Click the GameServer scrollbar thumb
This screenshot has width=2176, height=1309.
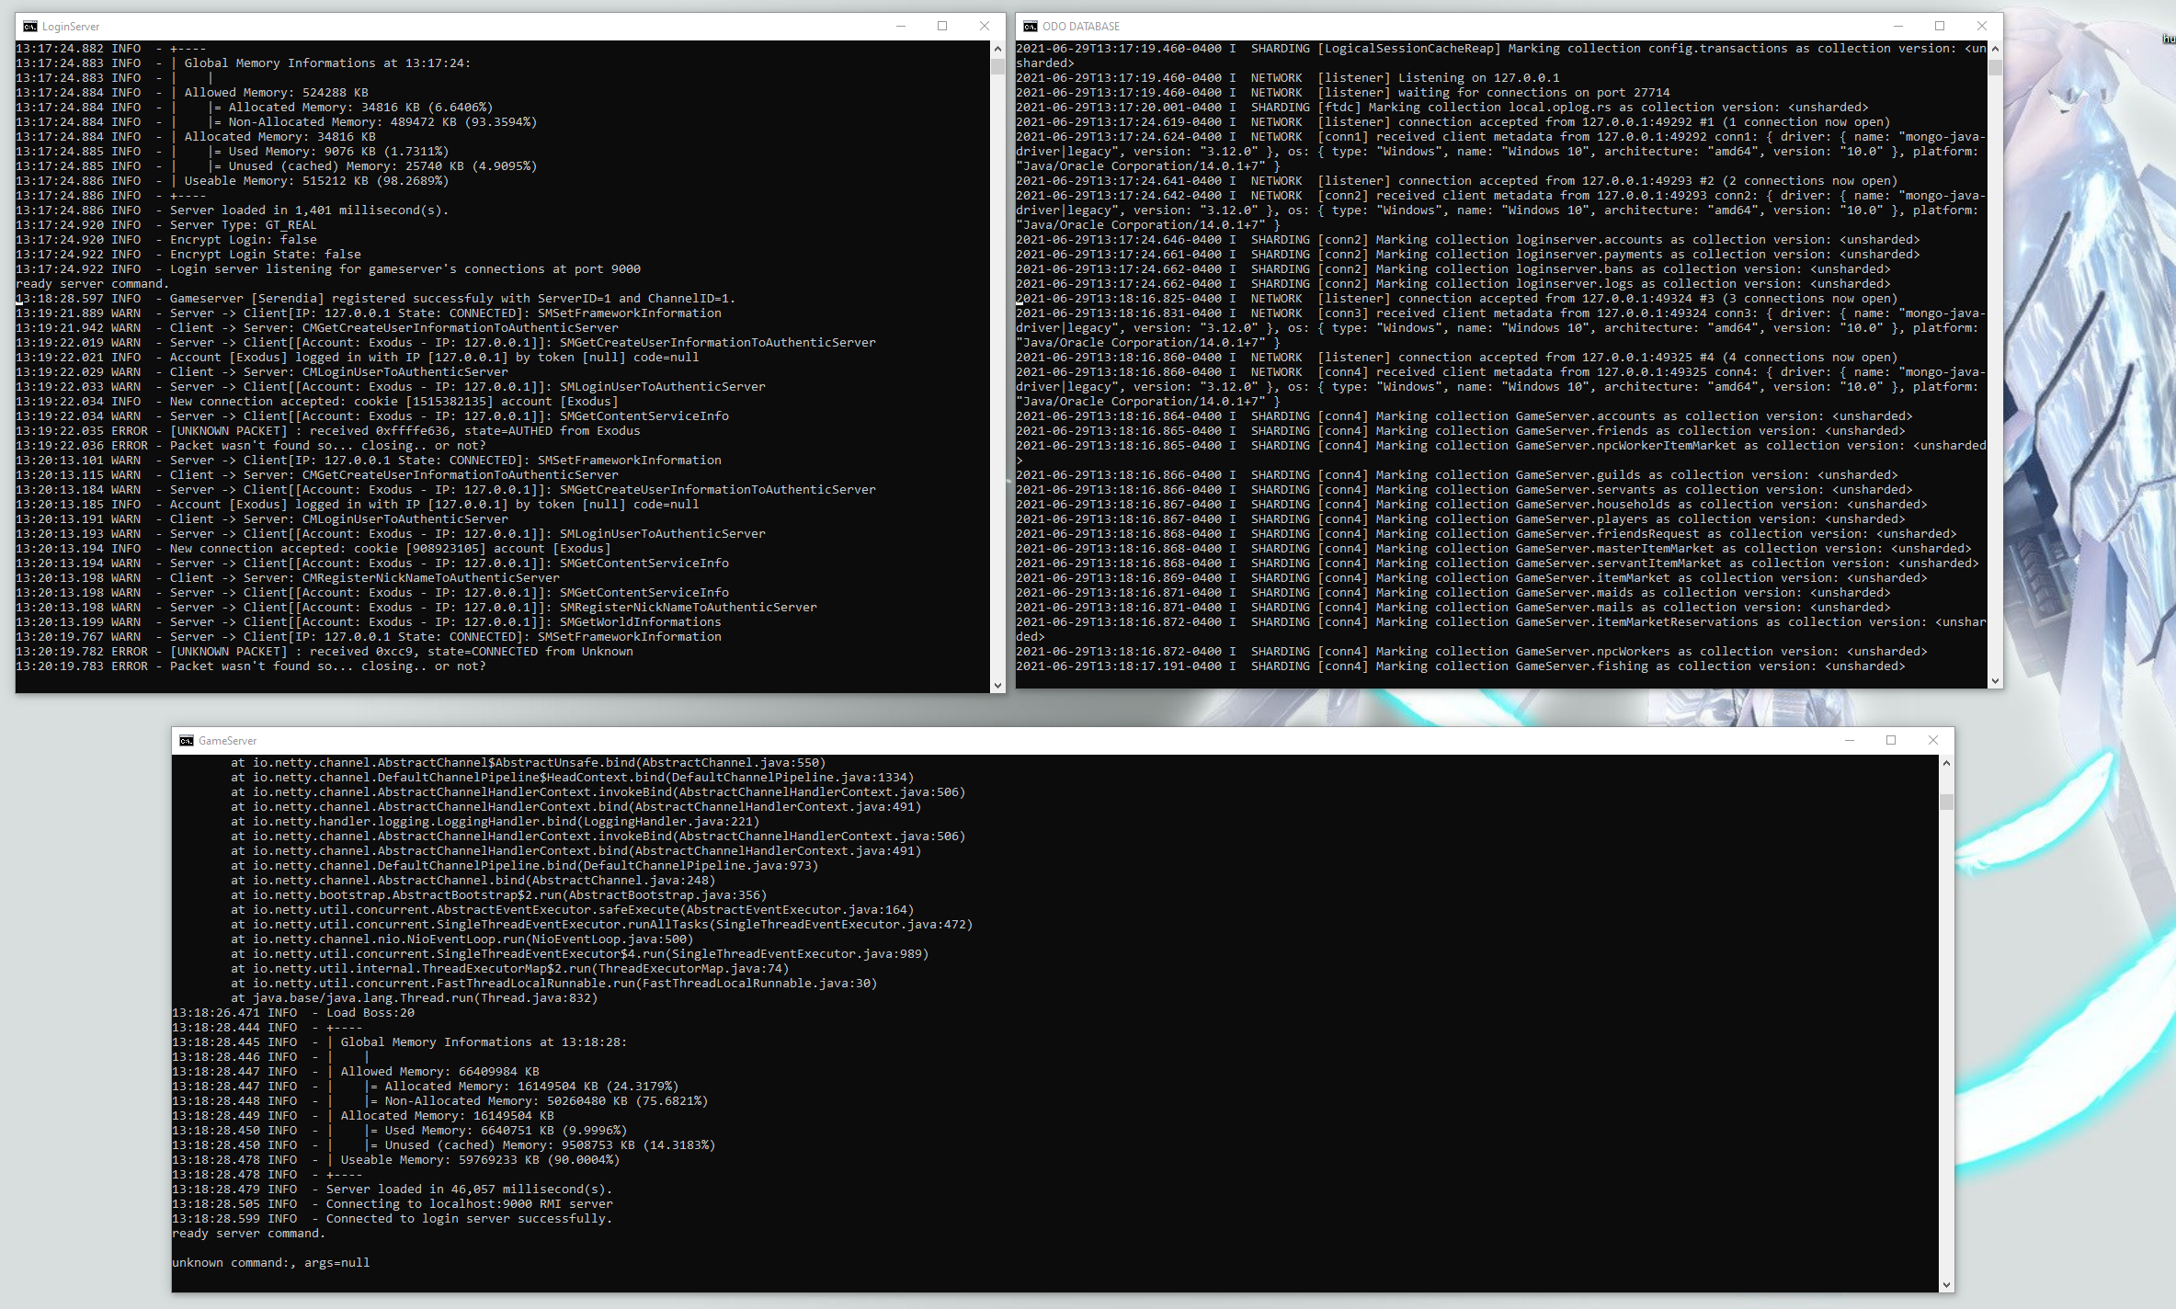coord(1946,802)
